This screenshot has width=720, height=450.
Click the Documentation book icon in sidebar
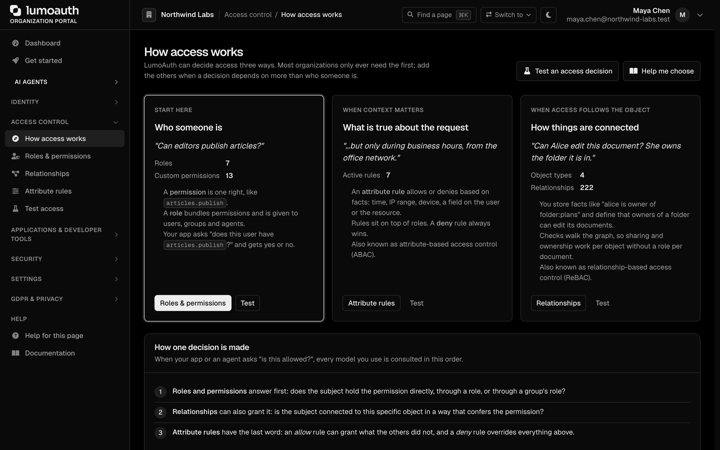tap(15, 353)
